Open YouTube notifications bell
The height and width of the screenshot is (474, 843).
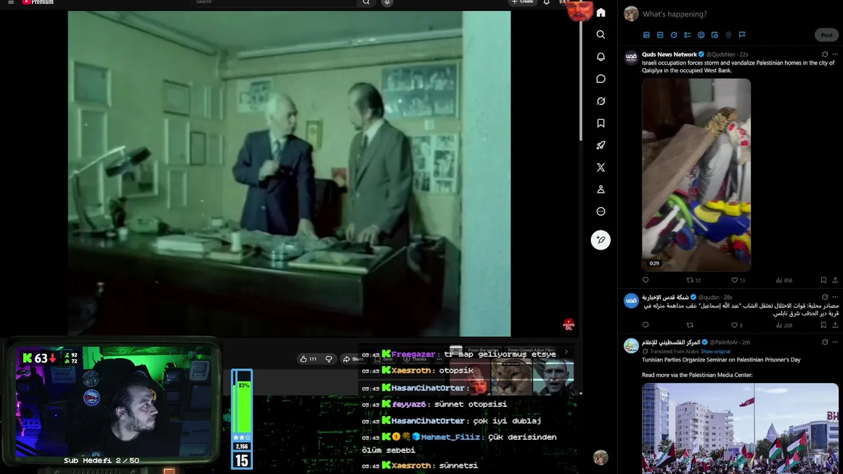point(546,2)
